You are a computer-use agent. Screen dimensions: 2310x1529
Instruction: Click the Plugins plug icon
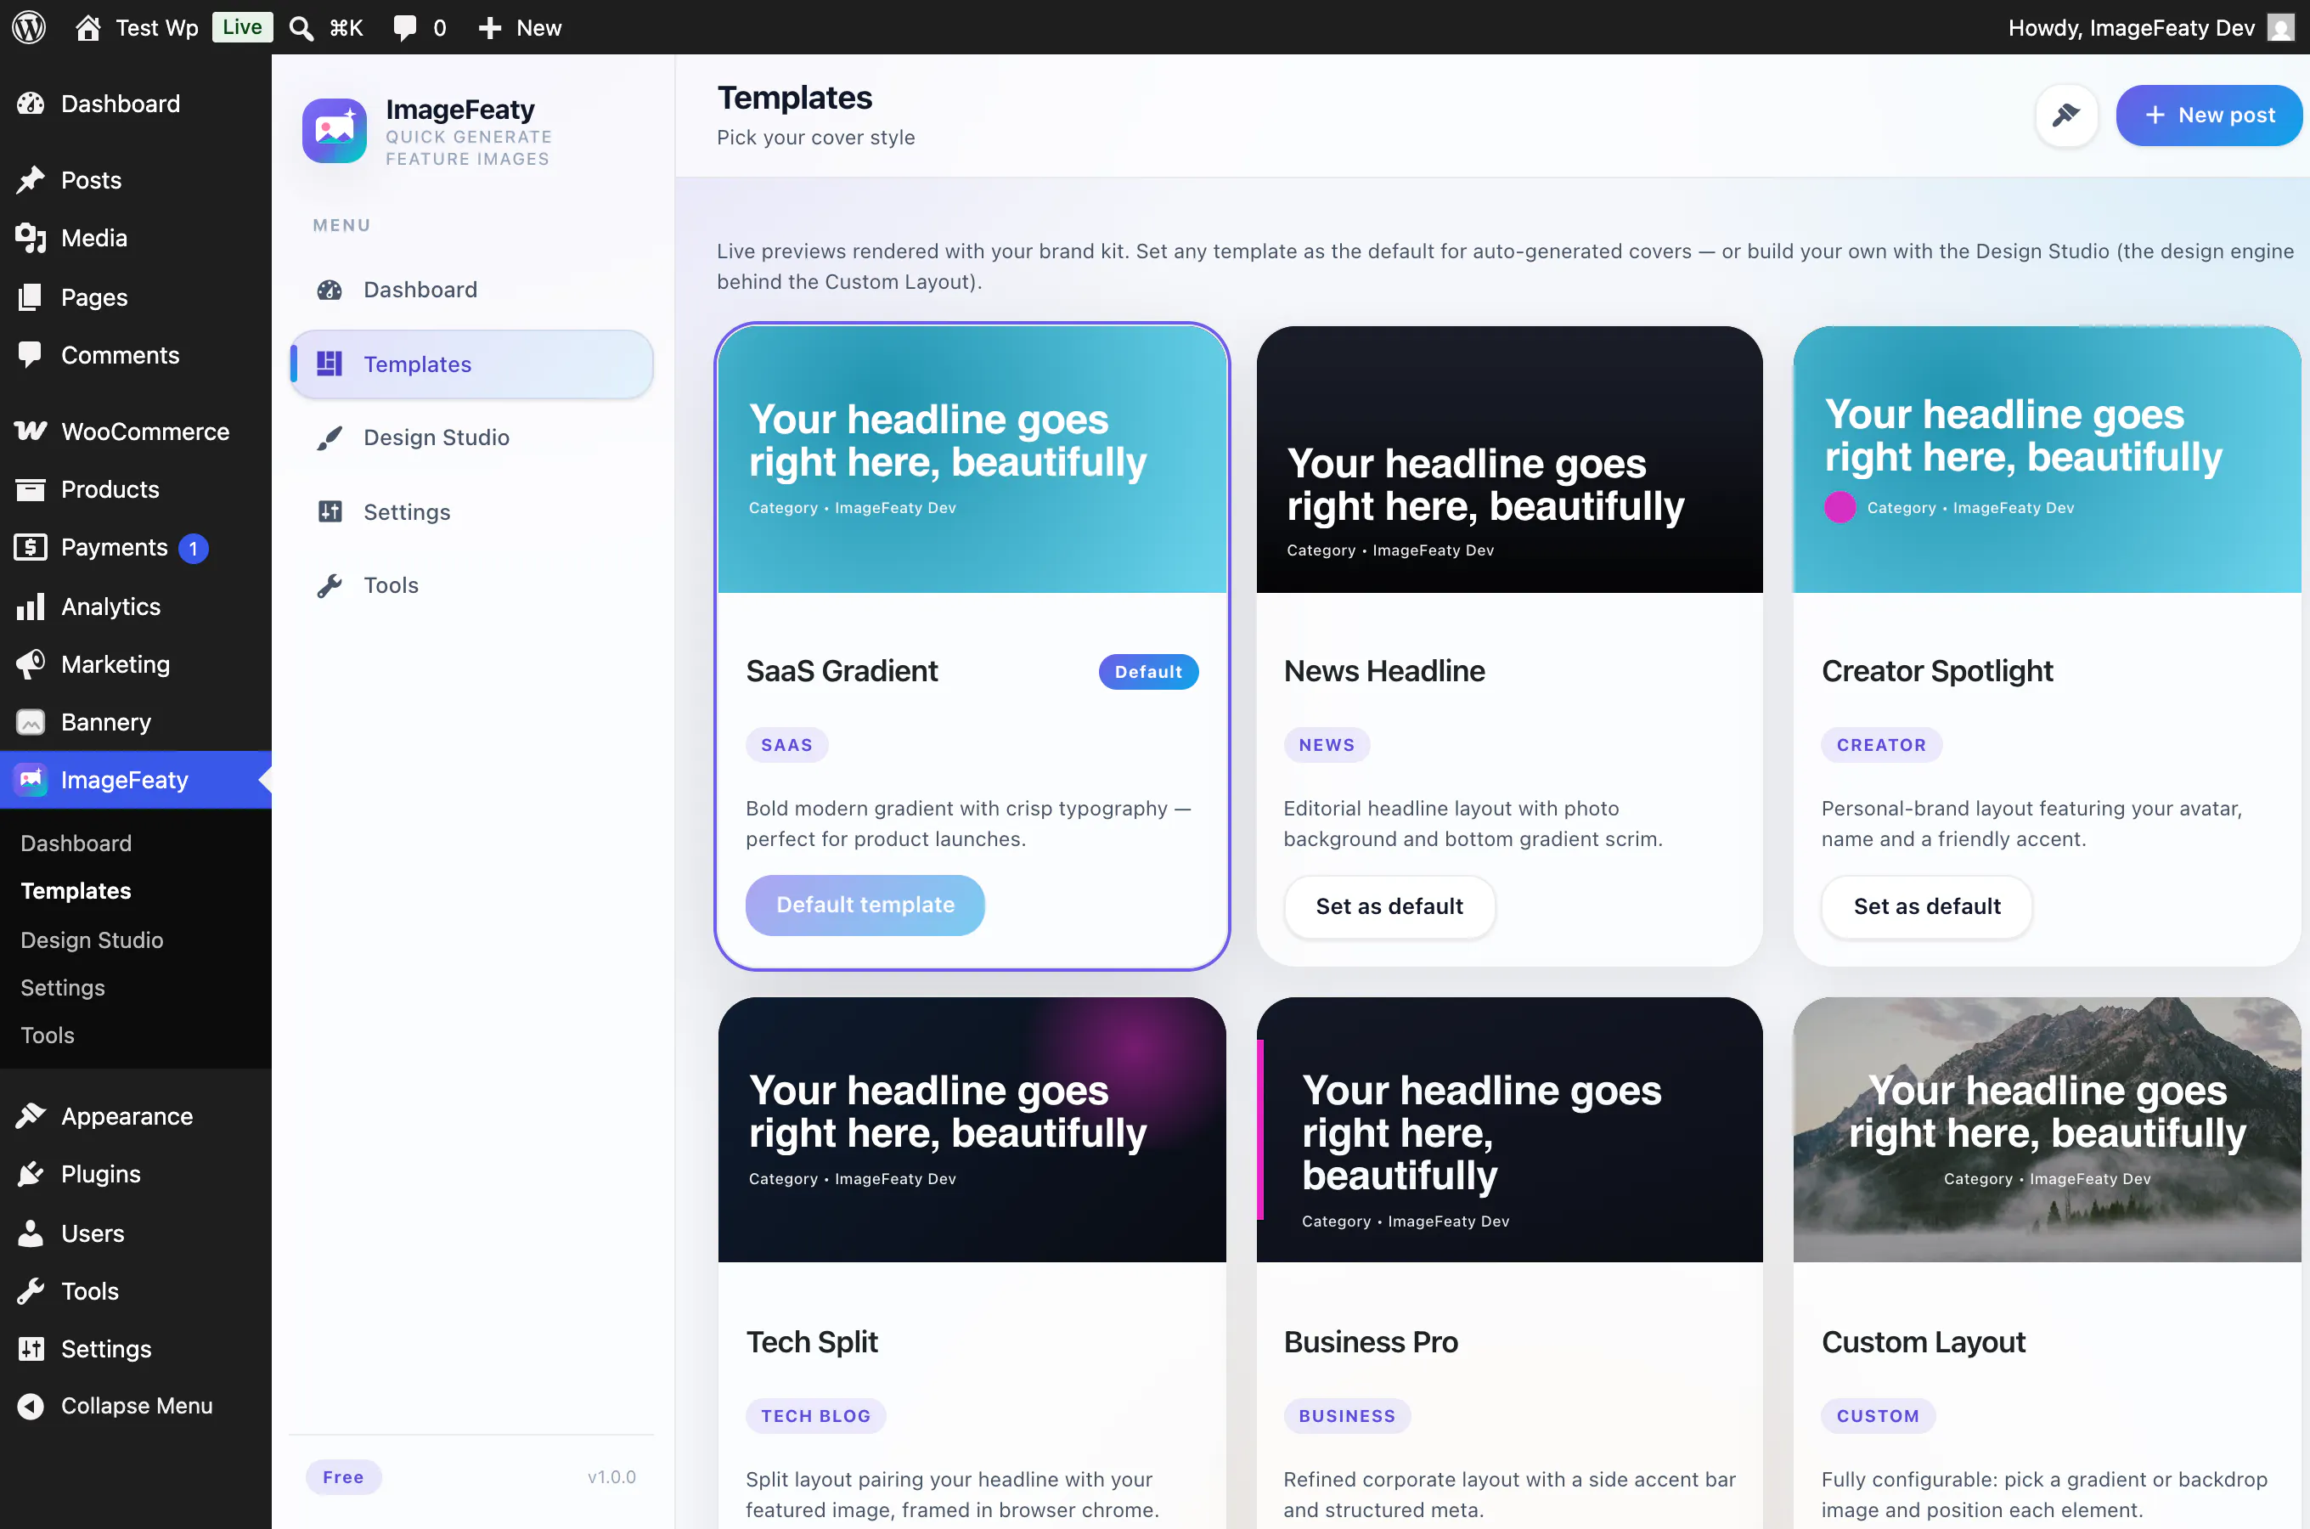(31, 1174)
